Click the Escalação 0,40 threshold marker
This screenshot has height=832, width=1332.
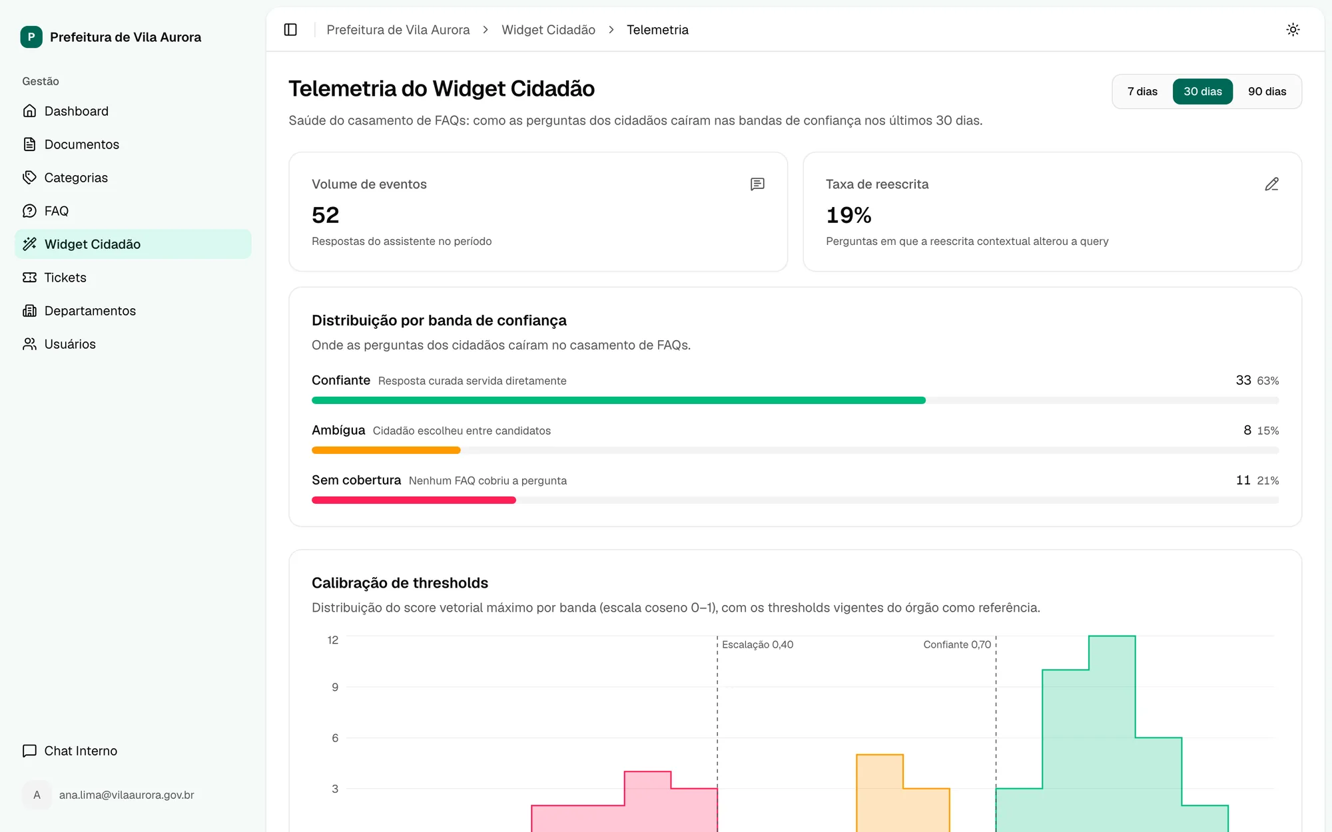point(757,644)
